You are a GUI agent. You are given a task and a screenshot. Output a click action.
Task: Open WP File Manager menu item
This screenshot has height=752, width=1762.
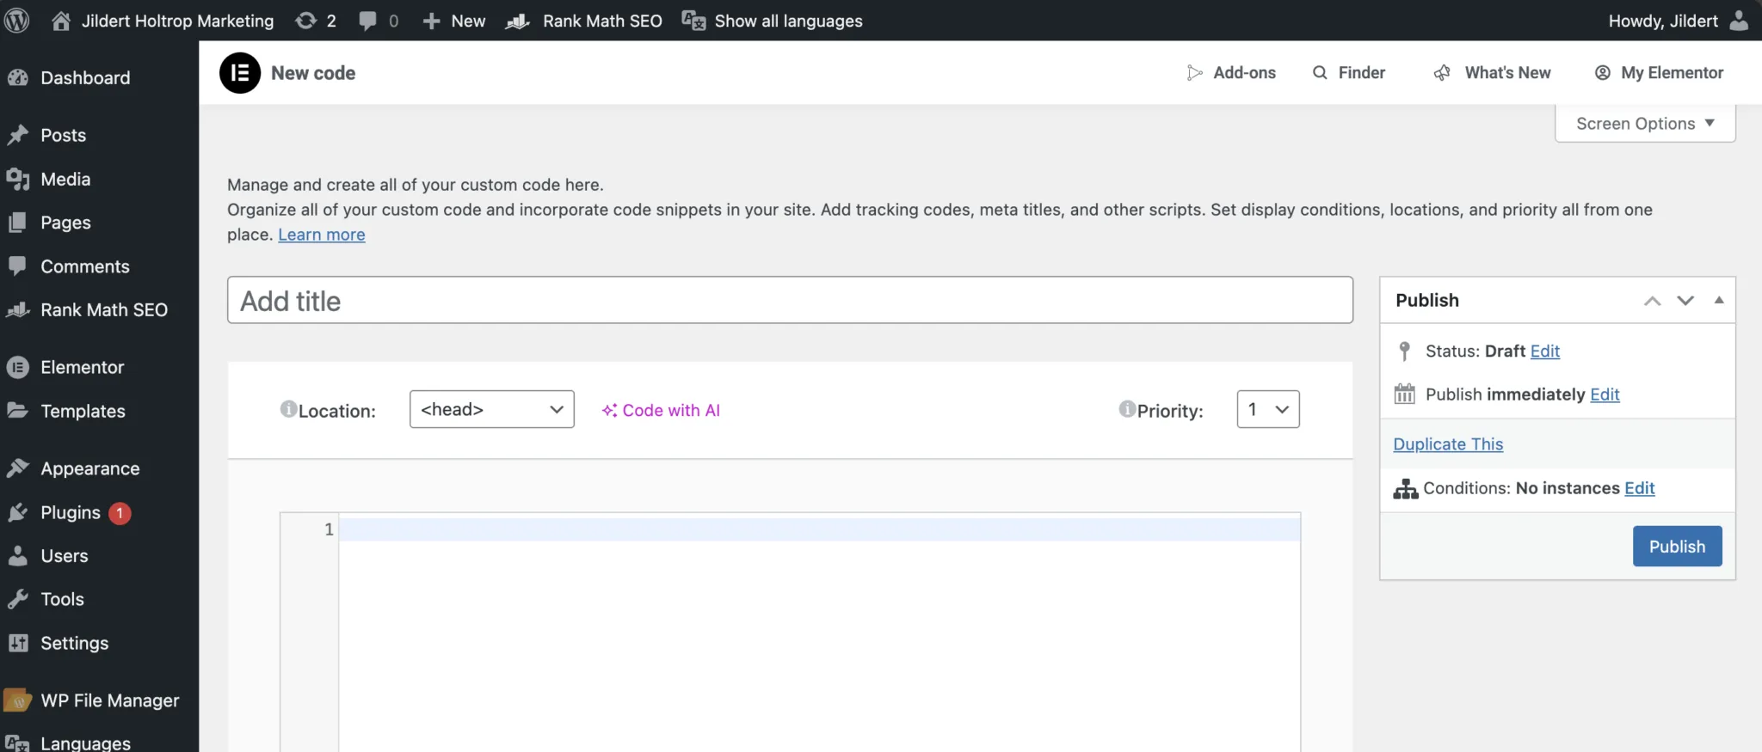point(109,701)
